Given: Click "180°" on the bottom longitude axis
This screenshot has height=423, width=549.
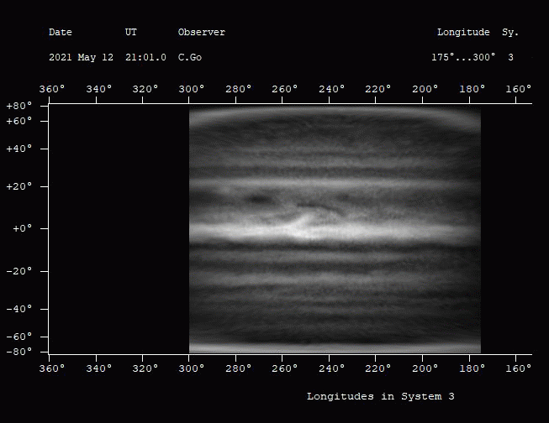Looking at the screenshot, I should [472, 368].
